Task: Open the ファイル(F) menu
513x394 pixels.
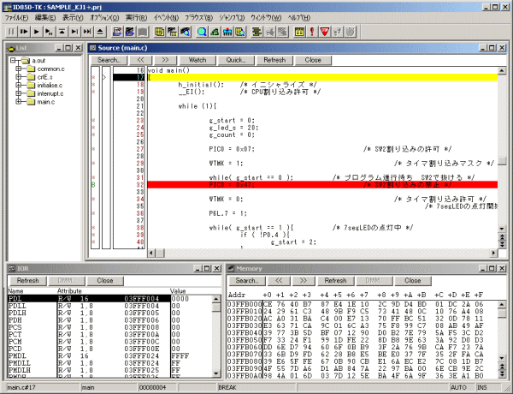Action: tap(16, 18)
